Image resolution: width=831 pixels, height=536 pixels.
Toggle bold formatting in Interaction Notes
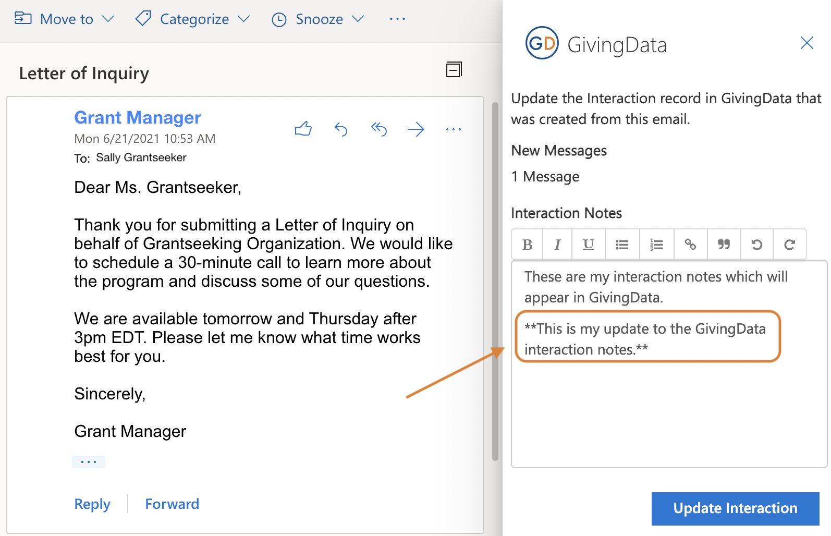click(527, 244)
